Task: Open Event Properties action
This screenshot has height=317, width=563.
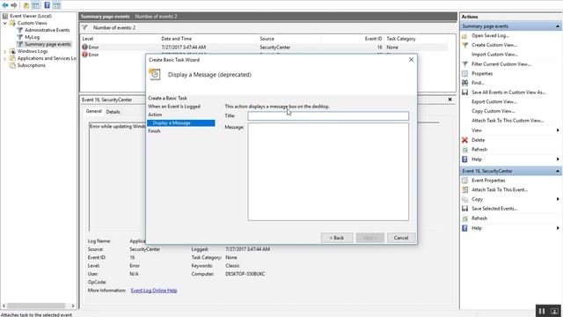Action: [488, 181]
